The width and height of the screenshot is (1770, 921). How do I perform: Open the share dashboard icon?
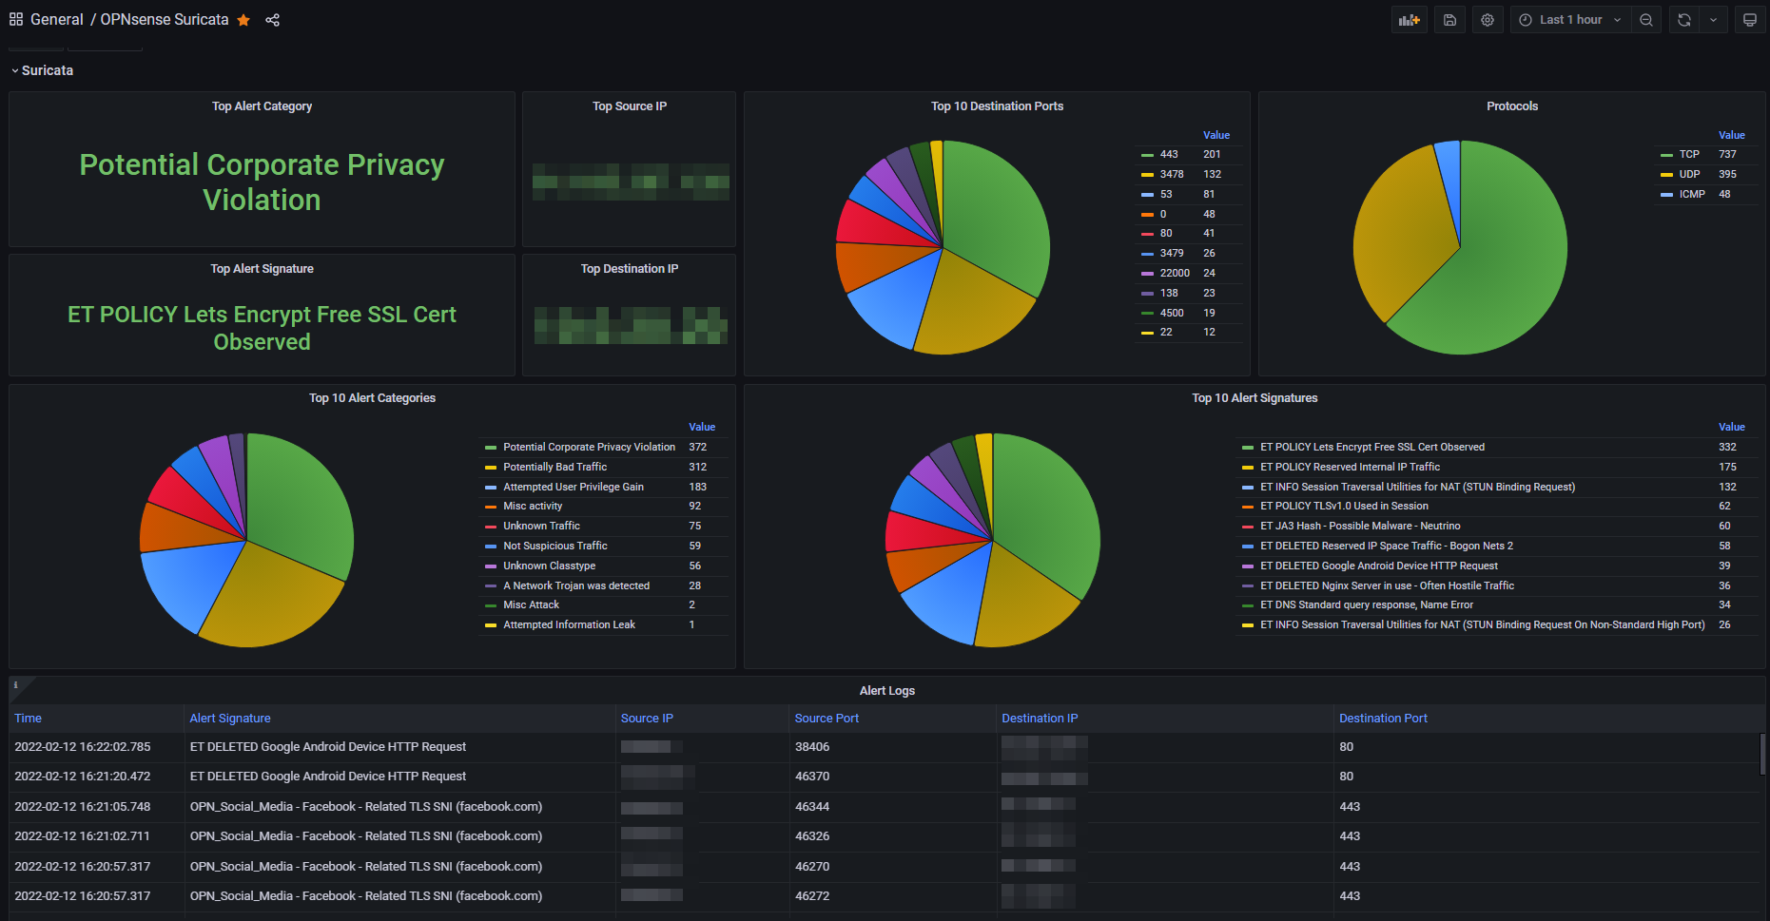(x=273, y=19)
